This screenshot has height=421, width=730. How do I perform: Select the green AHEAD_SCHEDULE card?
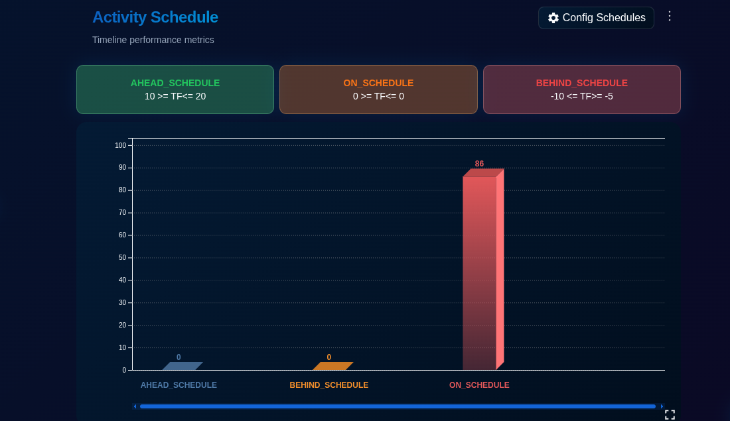tap(175, 90)
